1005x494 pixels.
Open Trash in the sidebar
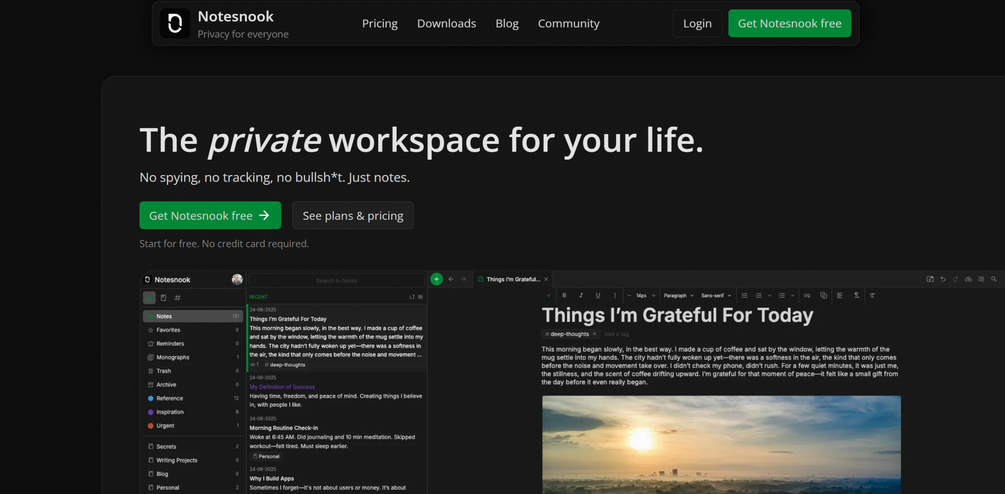[193, 371]
